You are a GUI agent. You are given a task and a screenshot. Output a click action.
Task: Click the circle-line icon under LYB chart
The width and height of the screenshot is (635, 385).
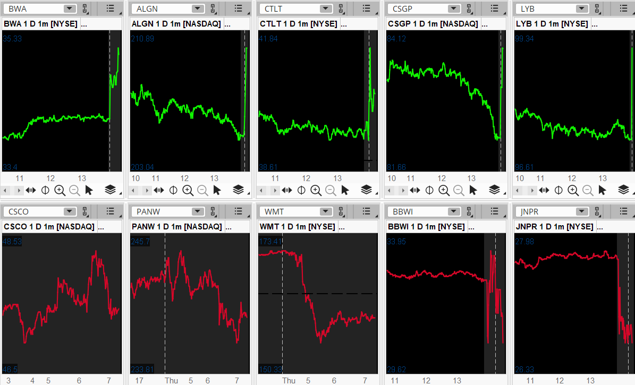click(x=558, y=190)
